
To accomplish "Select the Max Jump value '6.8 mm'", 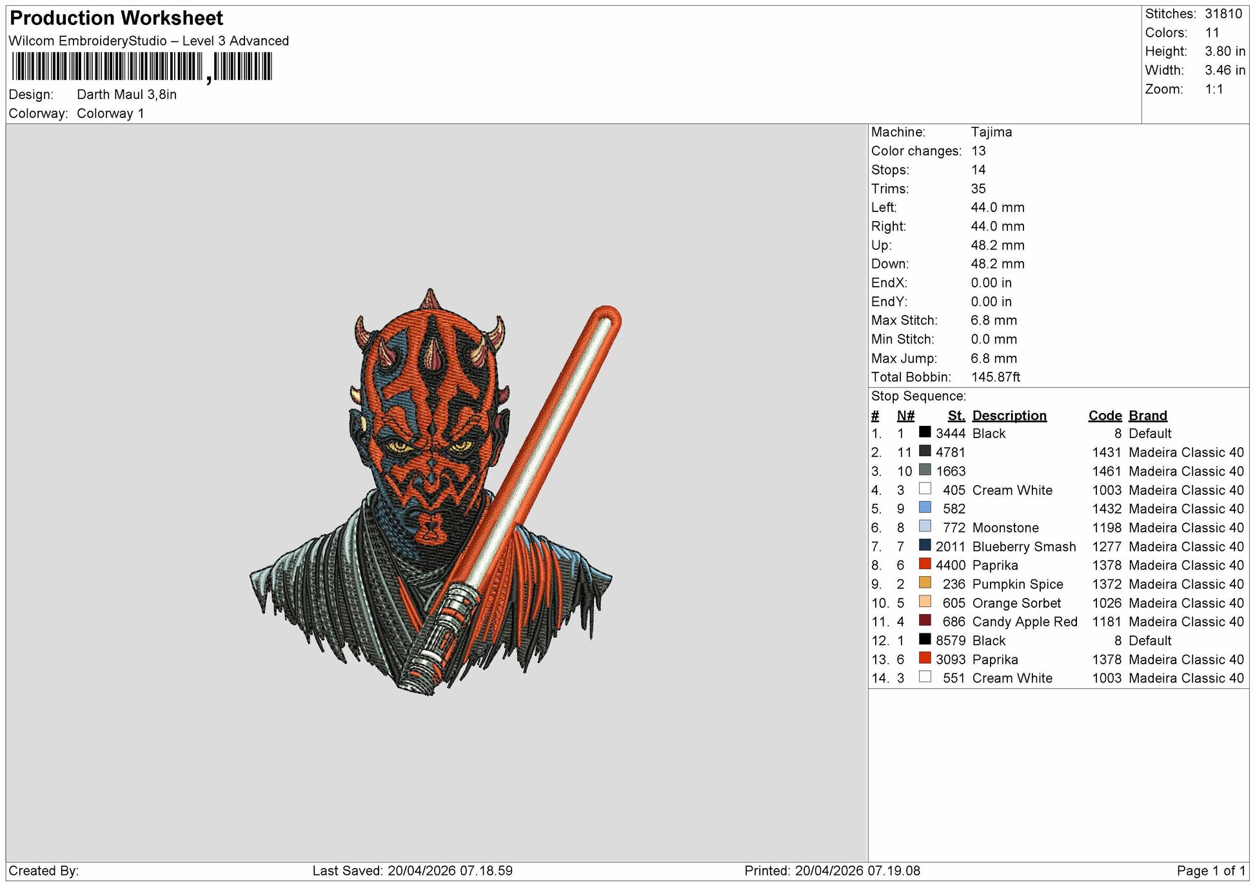I will pyautogui.click(x=994, y=358).
